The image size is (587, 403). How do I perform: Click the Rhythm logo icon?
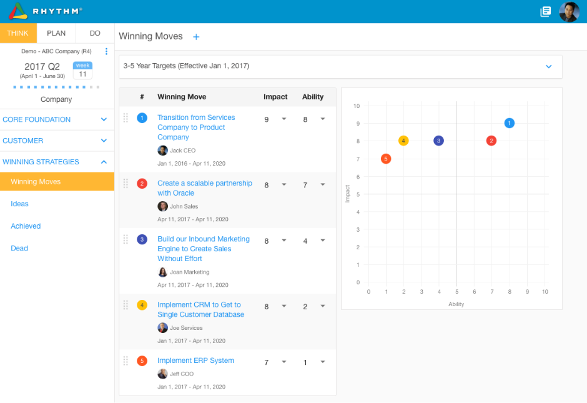click(x=18, y=11)
